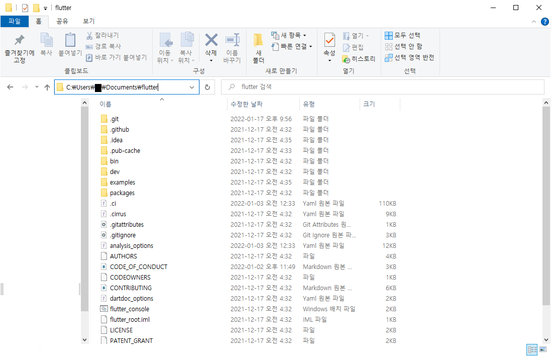
Task: Click 모두 선택 (Select all)
Action: click(x=403, y=35)
